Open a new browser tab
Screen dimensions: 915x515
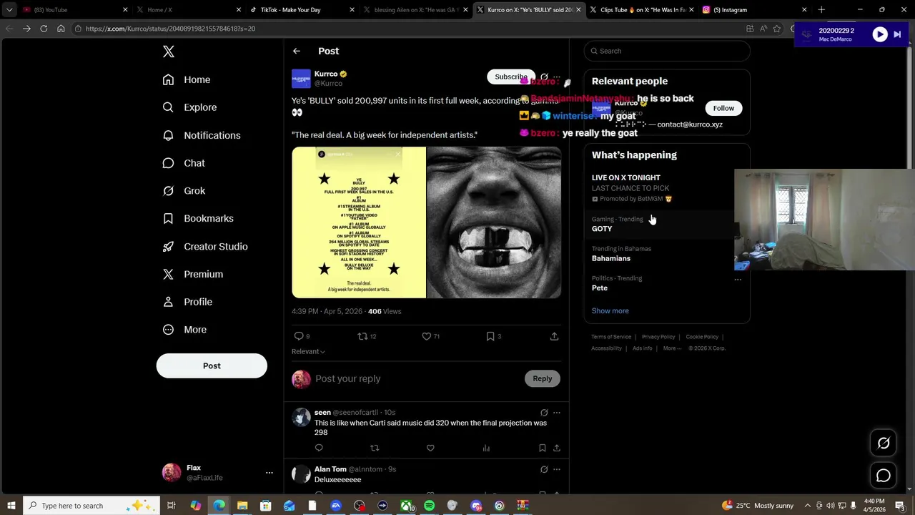coord(821,10)
